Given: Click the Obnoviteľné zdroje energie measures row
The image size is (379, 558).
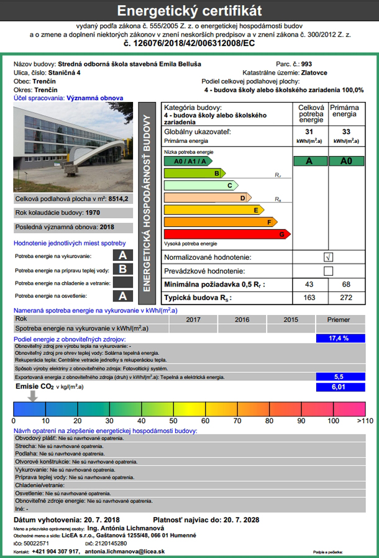Looking at the screenshot, I should coord(189,501).
